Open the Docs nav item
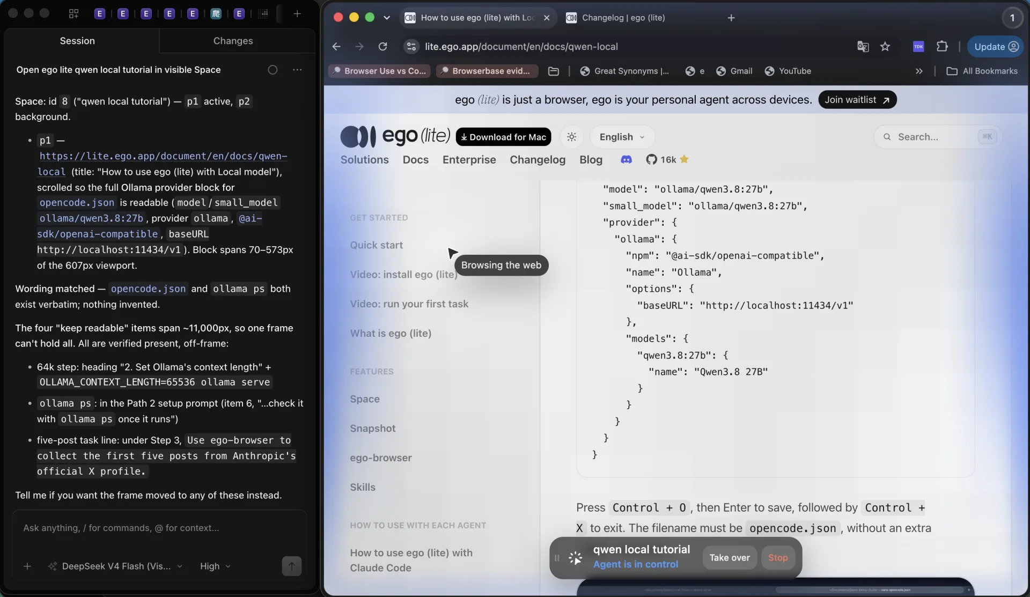 tap(416, 160)
